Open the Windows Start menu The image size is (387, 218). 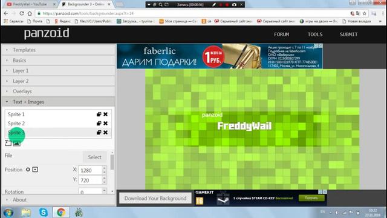coord(8,213)
